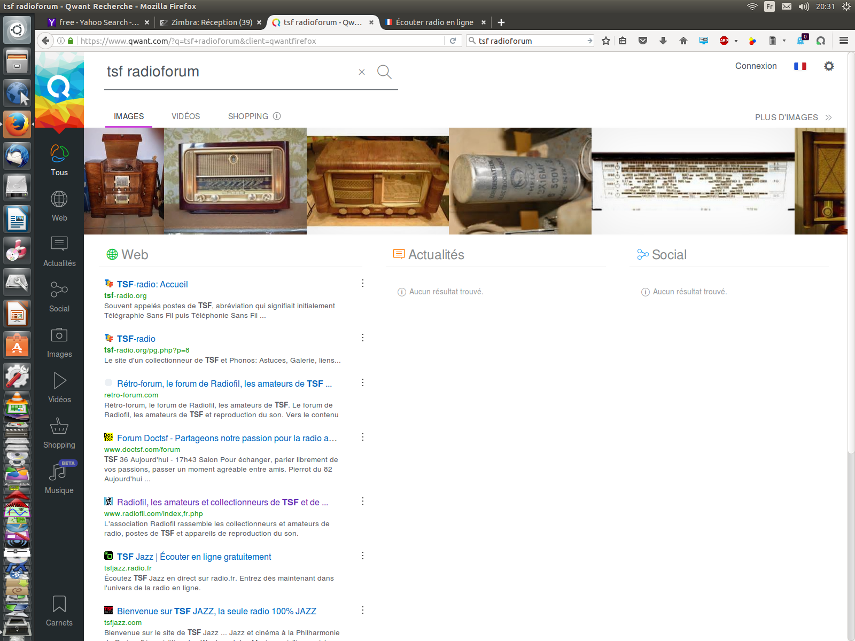Bookmark this page with star icon

click(605, 41)
